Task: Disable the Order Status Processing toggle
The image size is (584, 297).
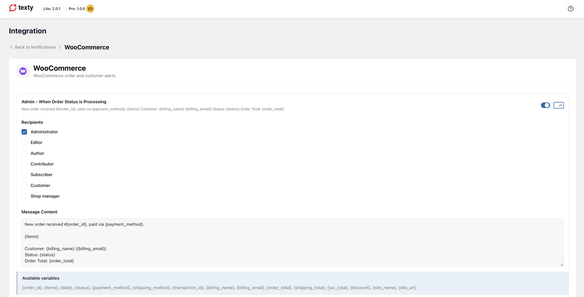Action: (545, 105)
